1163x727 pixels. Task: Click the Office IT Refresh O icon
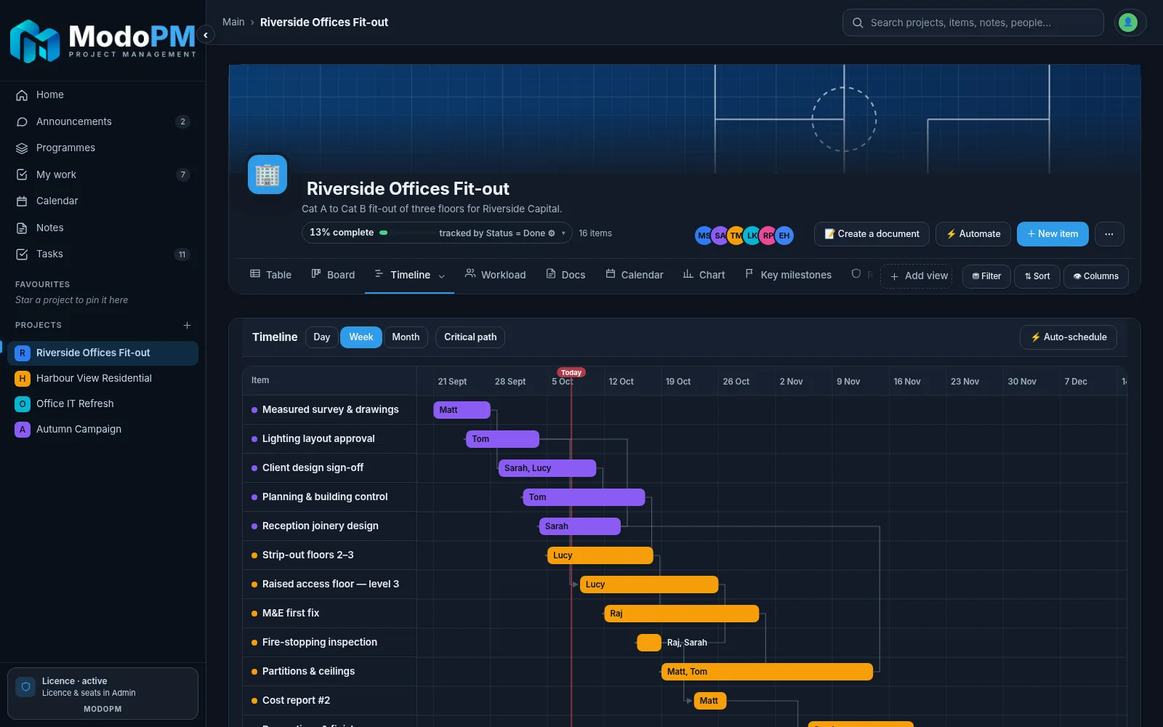pos(23,404)
